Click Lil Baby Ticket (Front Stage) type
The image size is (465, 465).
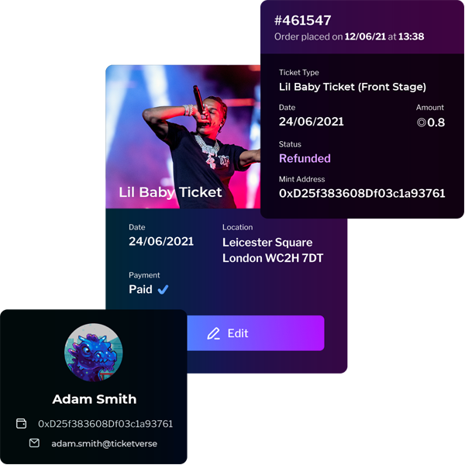(x=353, y=87)
